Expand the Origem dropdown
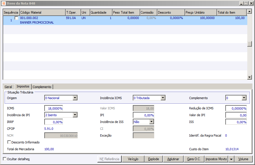The width and height of the screenshot is (255, 165). 75,98
